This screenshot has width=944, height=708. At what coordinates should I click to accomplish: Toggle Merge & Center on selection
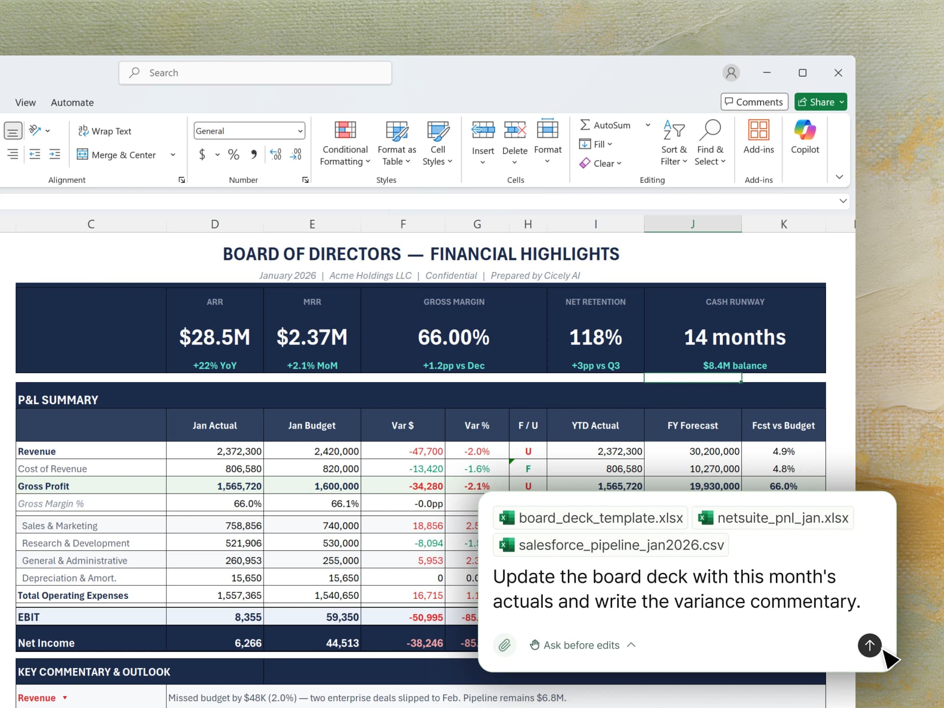tap(117, 155)
